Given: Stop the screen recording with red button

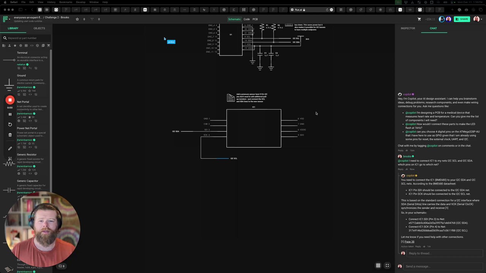Looking at the screenshot, I should [10, 100].
